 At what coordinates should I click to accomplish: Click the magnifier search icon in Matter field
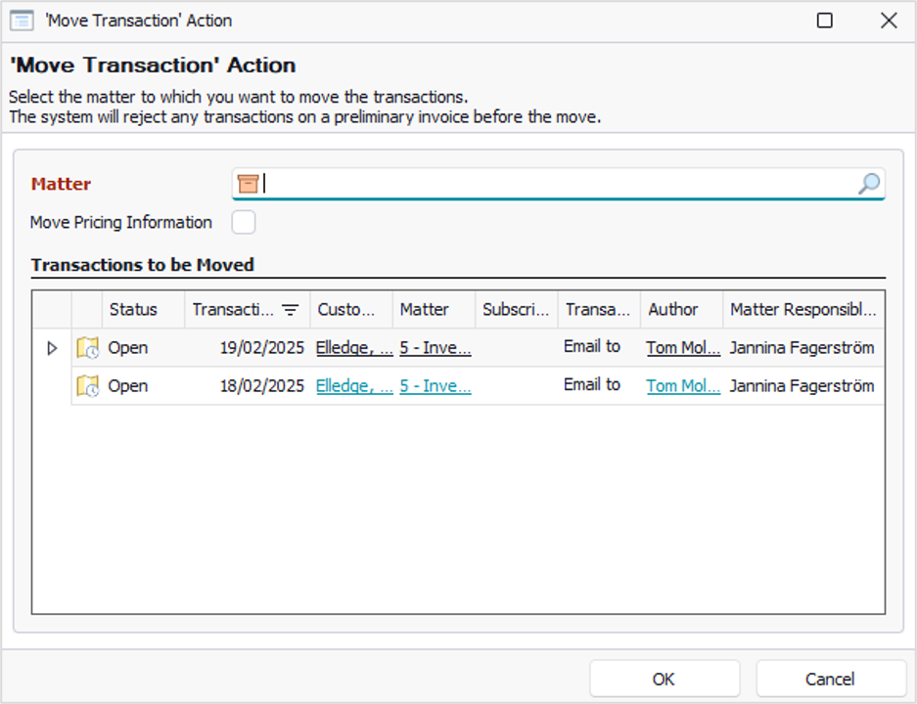point(869,184)
